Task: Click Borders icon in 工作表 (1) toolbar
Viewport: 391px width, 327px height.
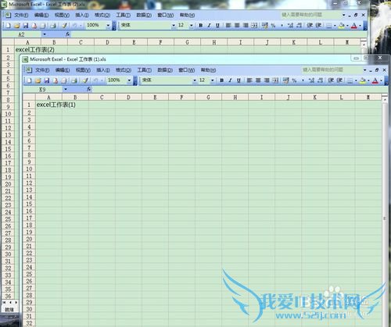Action: tap(350, 80)
